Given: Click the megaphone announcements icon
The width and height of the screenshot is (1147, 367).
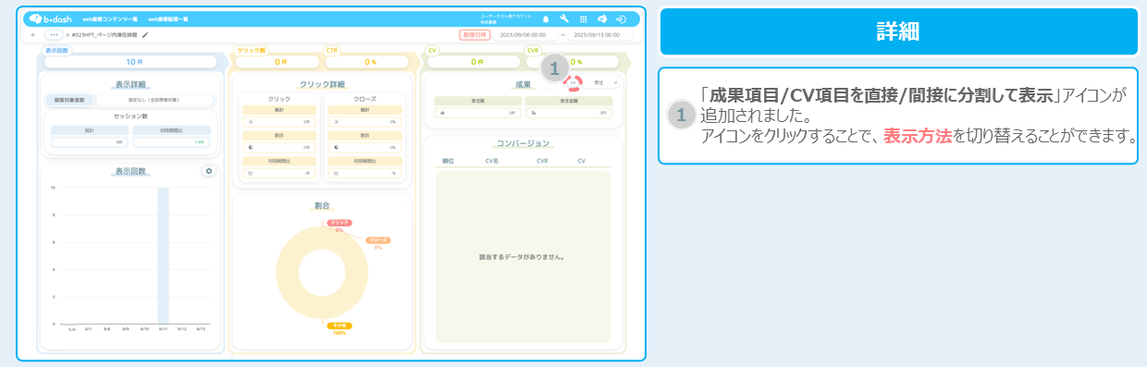Looking at the screenshot, I should (602, 18).
